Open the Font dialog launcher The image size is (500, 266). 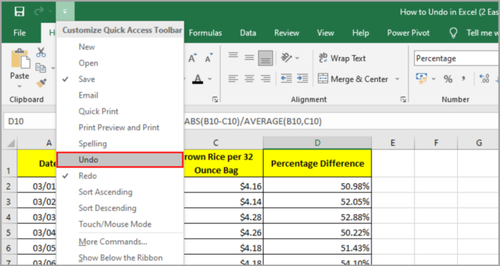[x=214, y=100]
